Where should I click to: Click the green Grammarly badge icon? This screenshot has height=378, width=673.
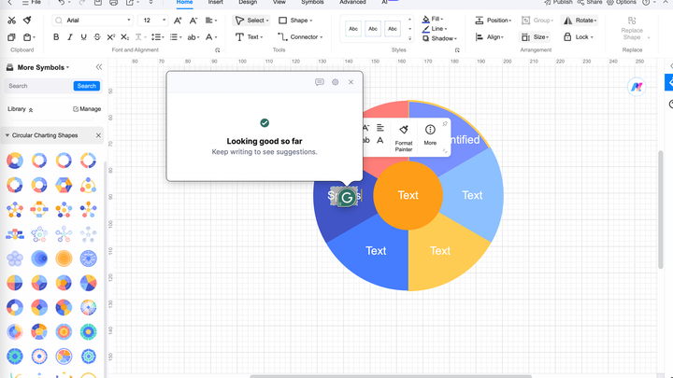(347, 197)
